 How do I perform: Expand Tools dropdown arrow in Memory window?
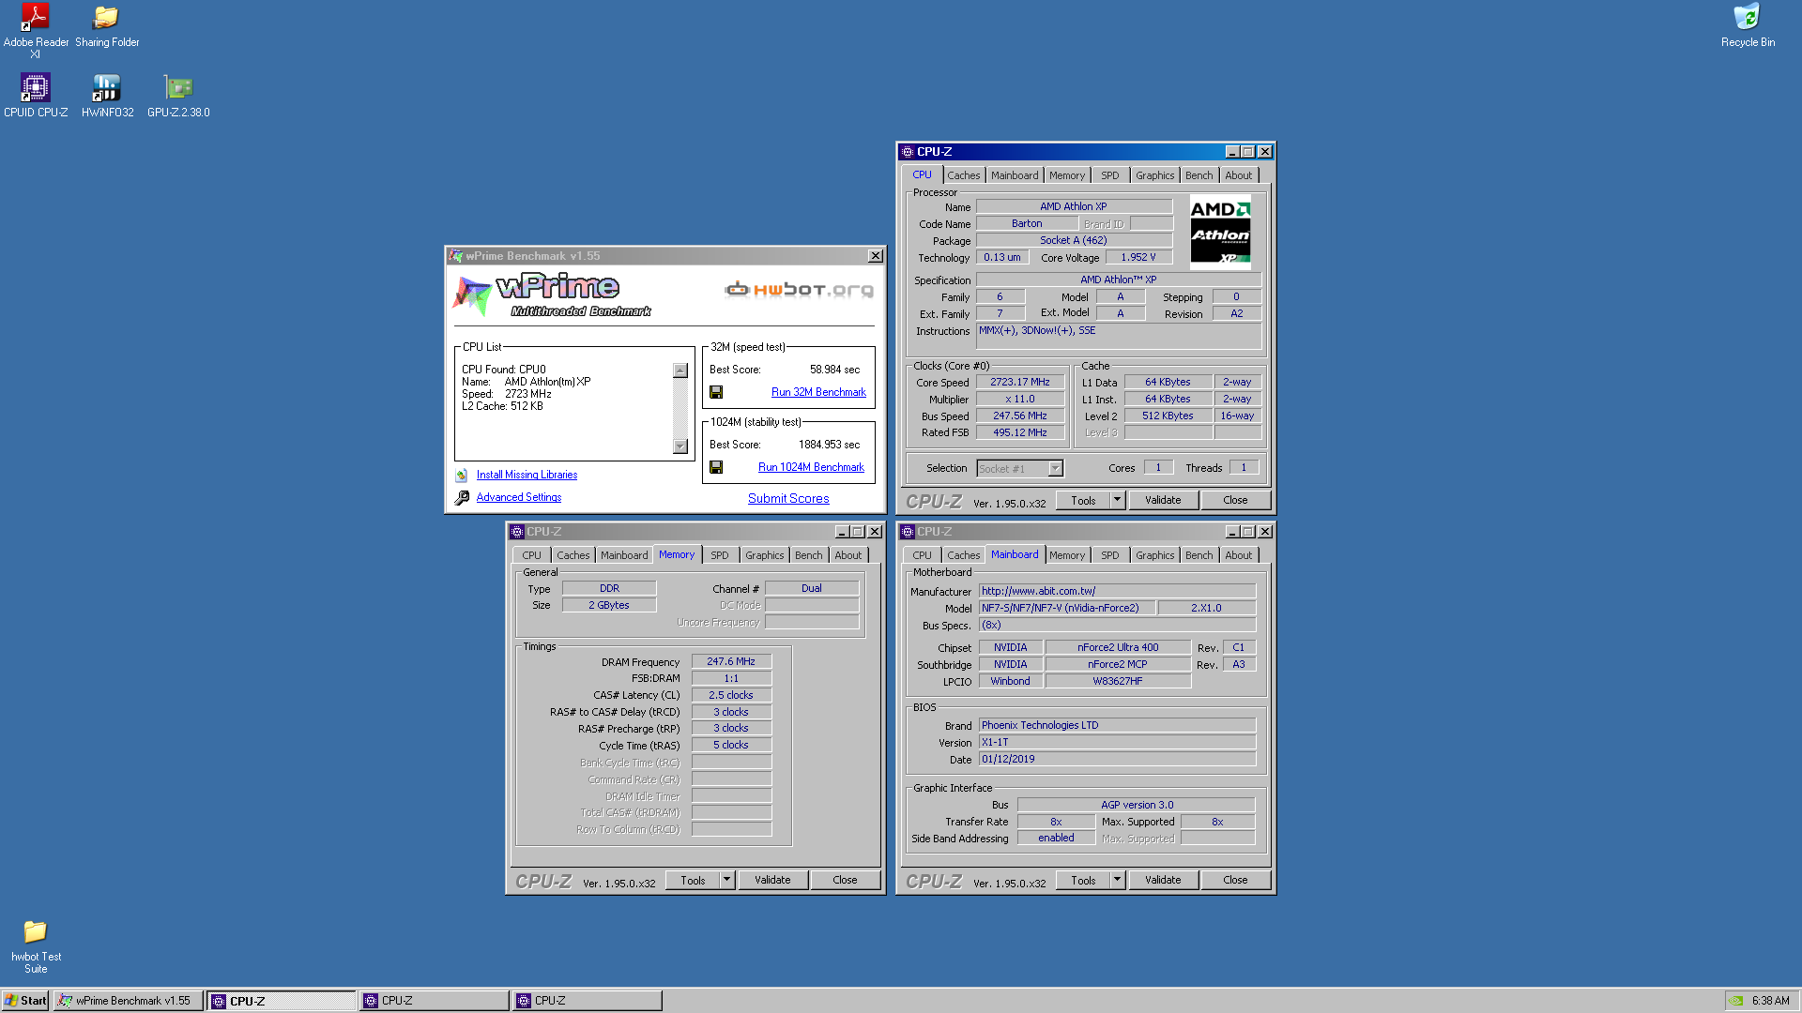(x=726, y=880)
